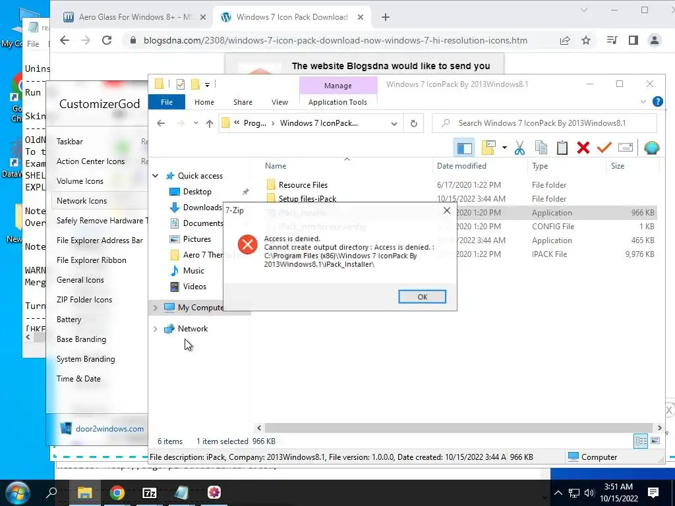Select Action Center Icons in CustomizerGod
Viewport: 675px width, 506px height.
(x=90, y=161)
